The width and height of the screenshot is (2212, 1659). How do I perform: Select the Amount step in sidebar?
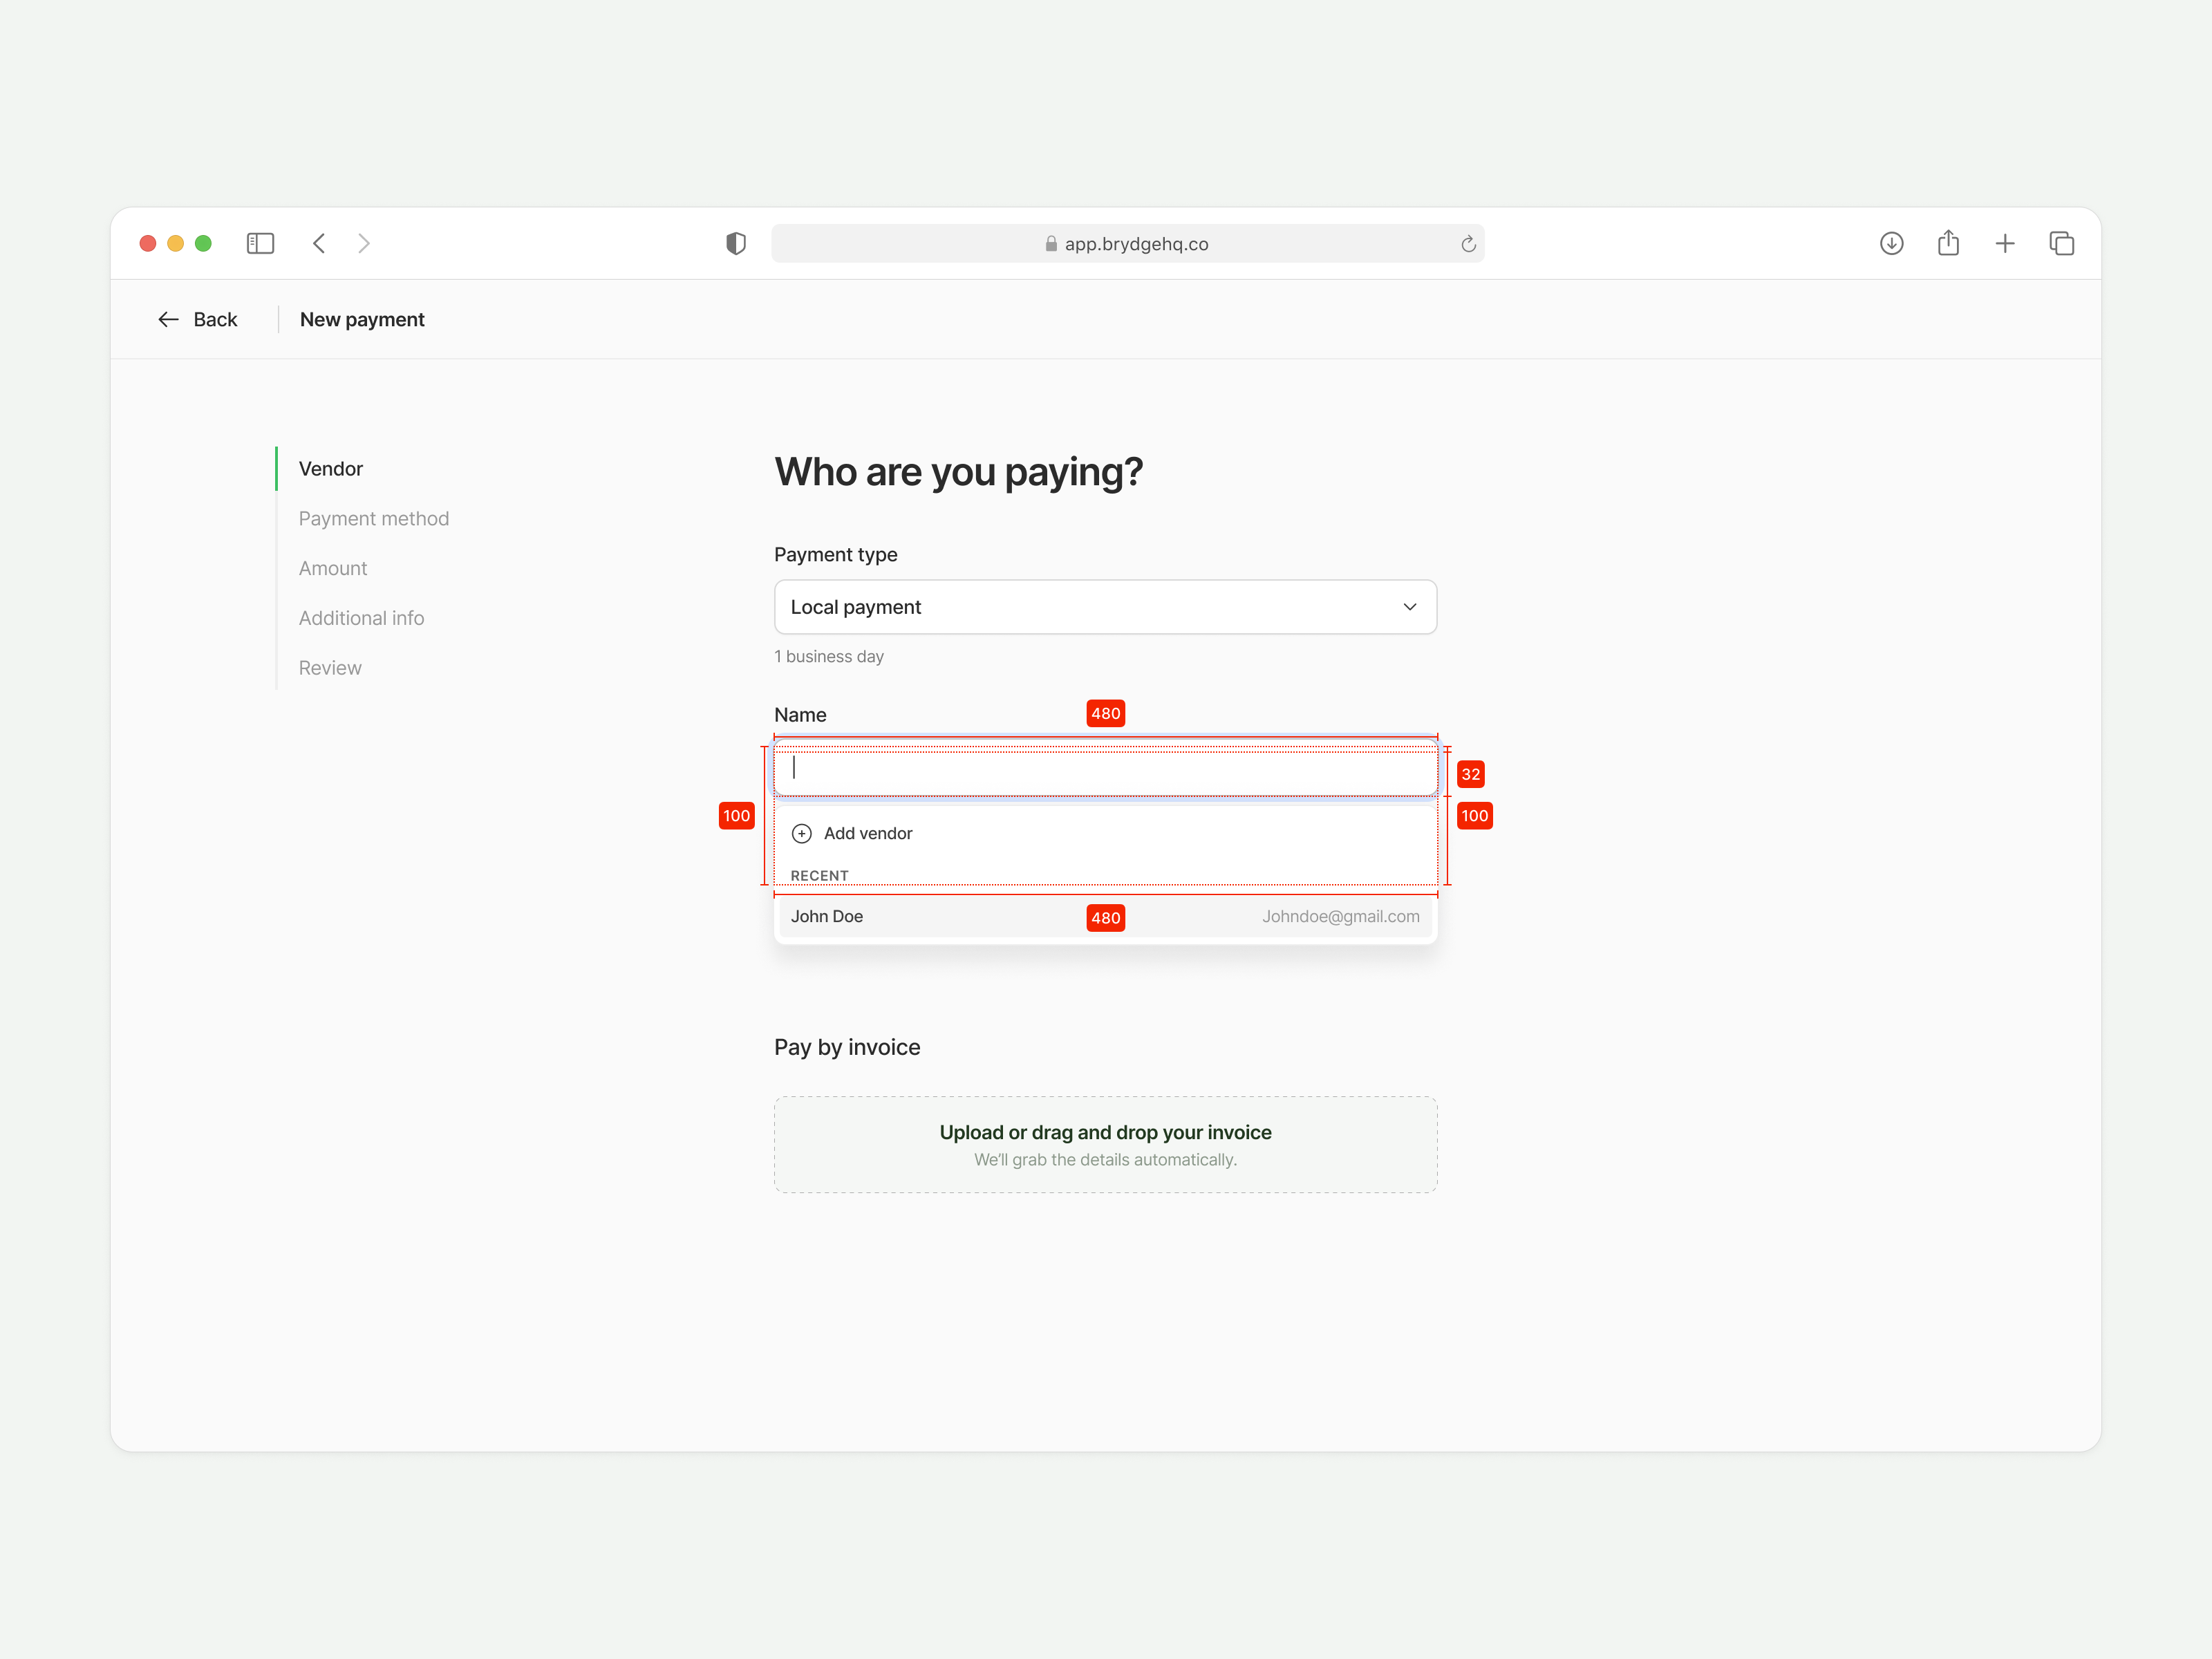point(333,568)
